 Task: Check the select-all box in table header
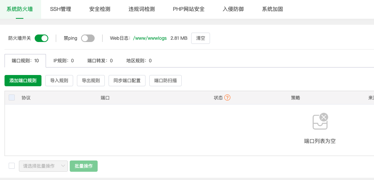(12, 97)
